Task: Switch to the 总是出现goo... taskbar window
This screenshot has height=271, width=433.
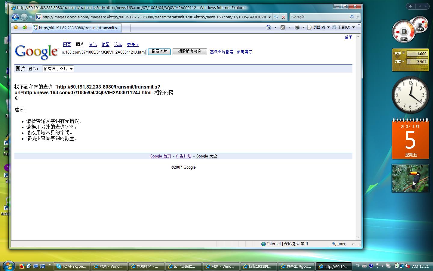Action: [x=296, y=266]
